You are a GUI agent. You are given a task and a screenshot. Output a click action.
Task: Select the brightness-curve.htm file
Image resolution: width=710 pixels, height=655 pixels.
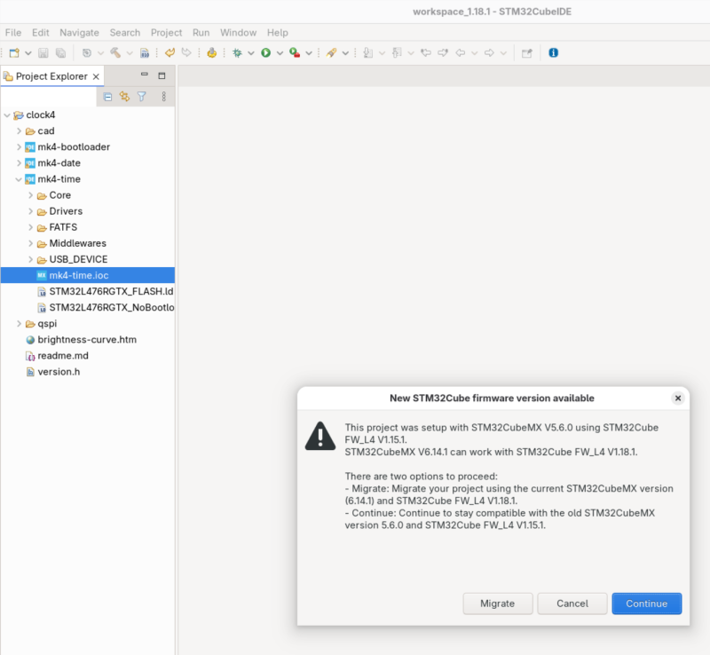(x=88, y=340)
